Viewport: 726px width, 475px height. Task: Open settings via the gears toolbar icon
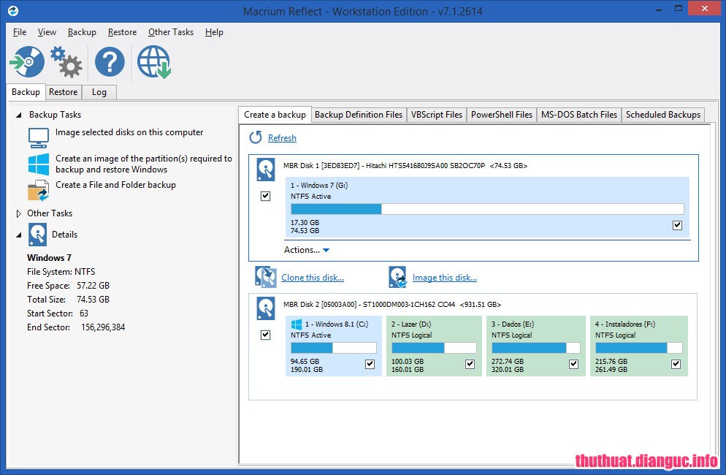pos(66,61)
